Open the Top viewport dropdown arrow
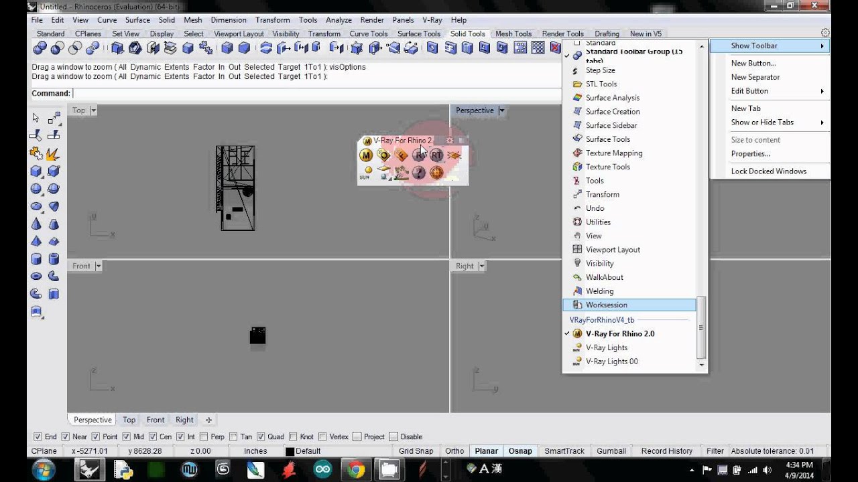Screen dimensions: 858x482 pos(94,110)
